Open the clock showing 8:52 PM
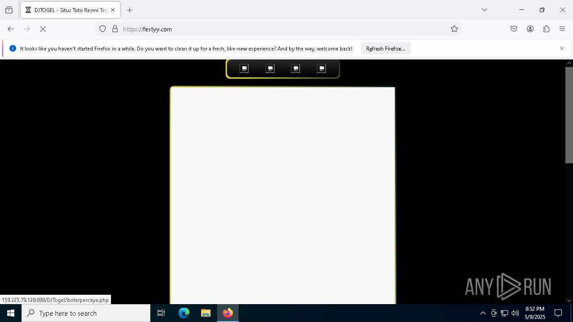573x322 pixels. coord(535,313)
